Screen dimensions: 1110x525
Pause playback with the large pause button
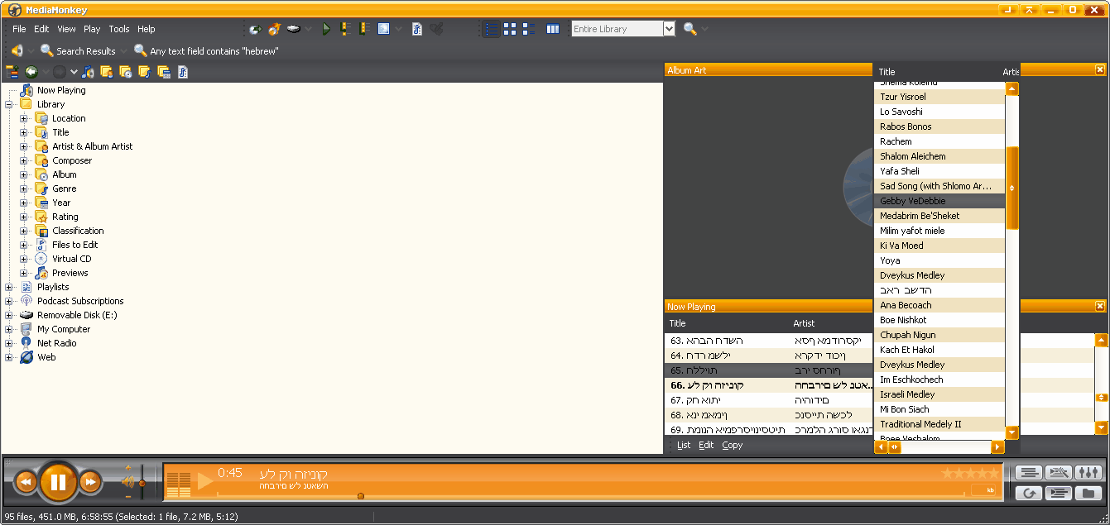coord(58,482)
